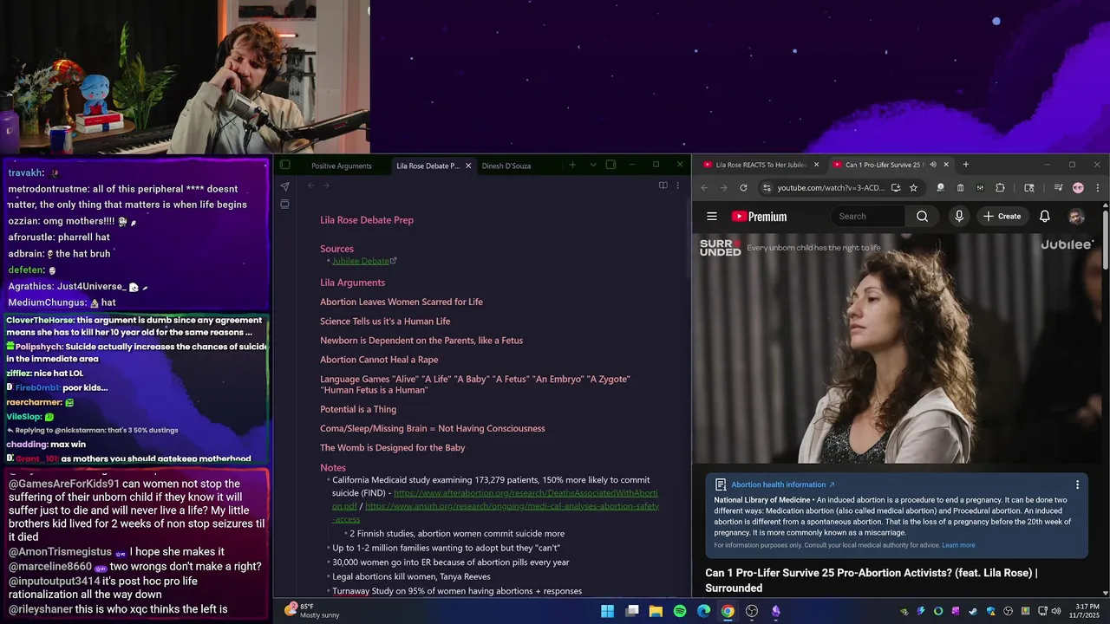Image resolution: width=1110 pixels, height=624 pixels.
Task: View site information for youtube.com
Action: coord(766,187)
